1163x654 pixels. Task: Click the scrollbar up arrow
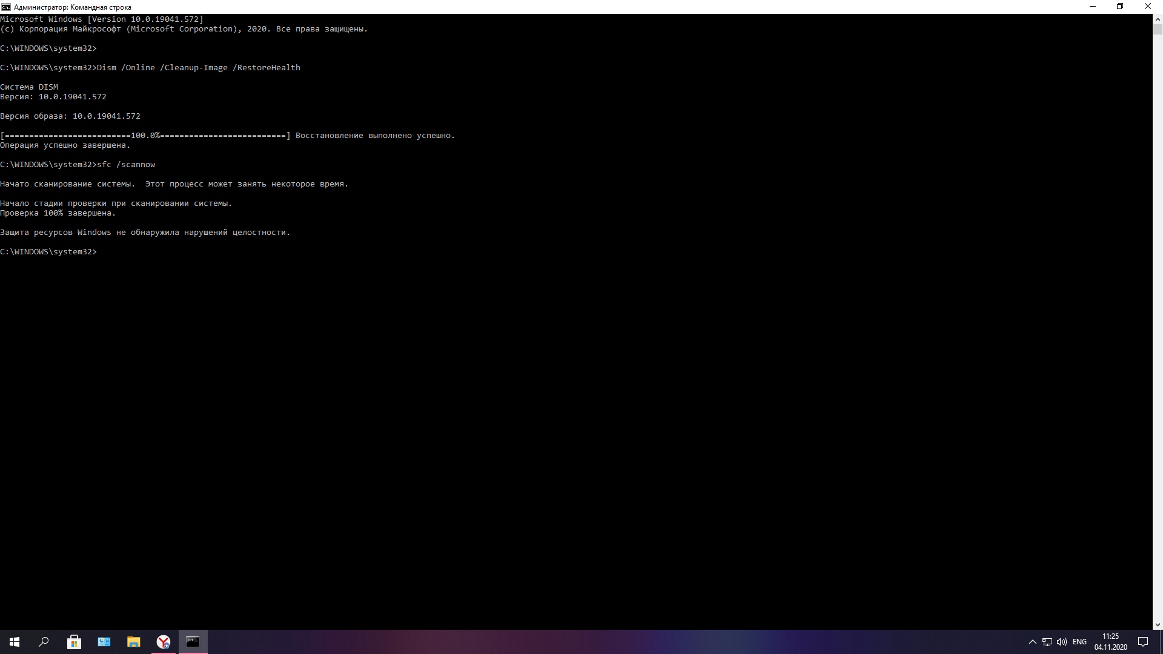point(1158,19)
